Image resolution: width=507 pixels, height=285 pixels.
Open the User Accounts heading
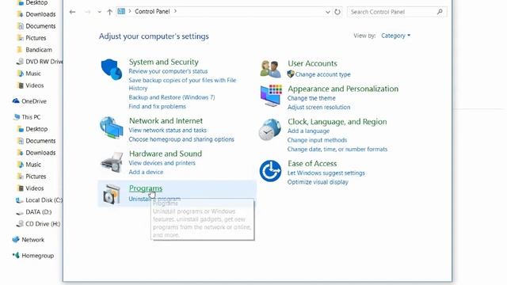(x=312, y=63)
